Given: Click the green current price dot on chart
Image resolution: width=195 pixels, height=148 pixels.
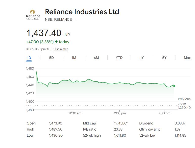Looking at the screenshot, I should click(x=174, y=86).
